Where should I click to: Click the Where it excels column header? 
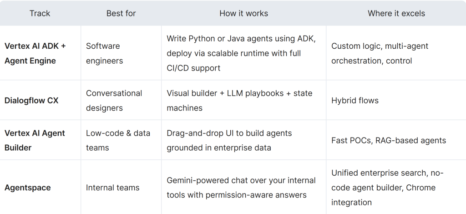coord(396,13)
